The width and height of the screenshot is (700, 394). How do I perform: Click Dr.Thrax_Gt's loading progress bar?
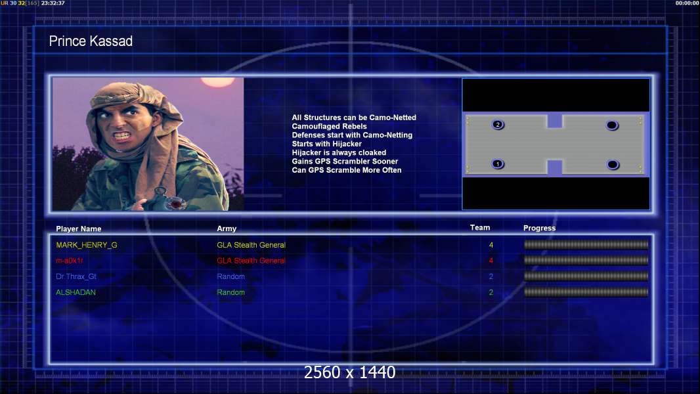tap(586, 276)
